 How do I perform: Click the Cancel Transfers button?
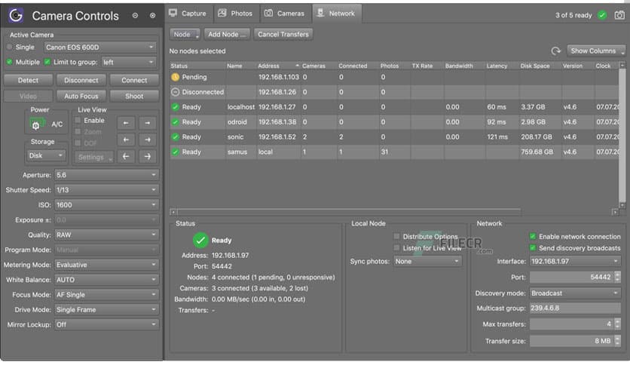tap(283, 34)
